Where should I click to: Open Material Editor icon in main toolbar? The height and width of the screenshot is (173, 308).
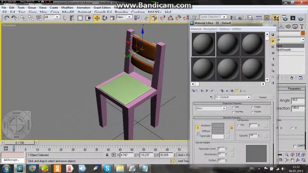point(276,18)
